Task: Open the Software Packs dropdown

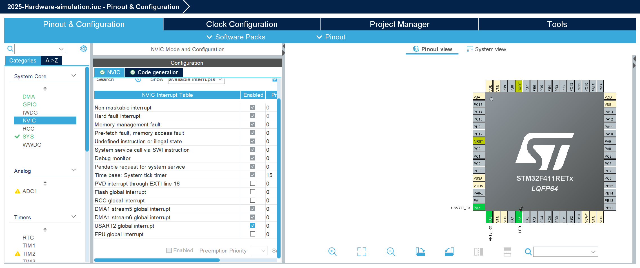Action: tap(236, 37)
